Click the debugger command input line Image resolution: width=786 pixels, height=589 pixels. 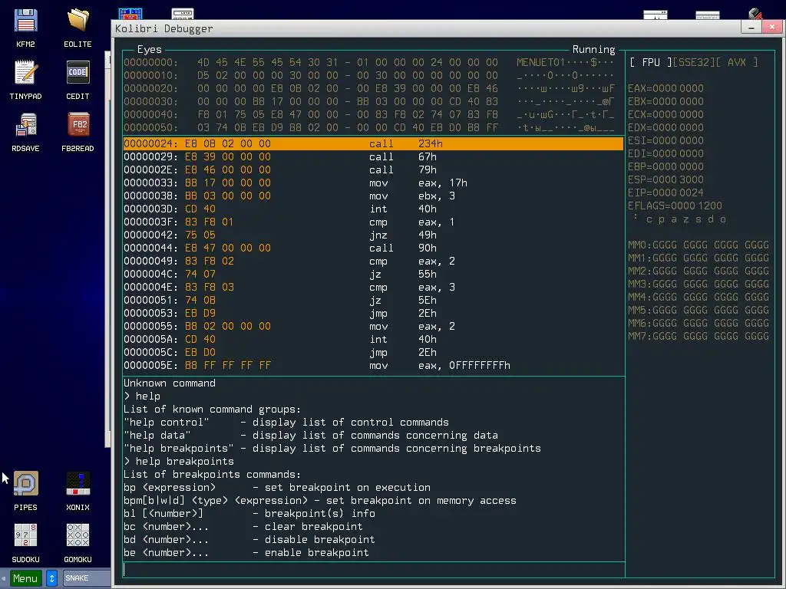tap(374, 570)
